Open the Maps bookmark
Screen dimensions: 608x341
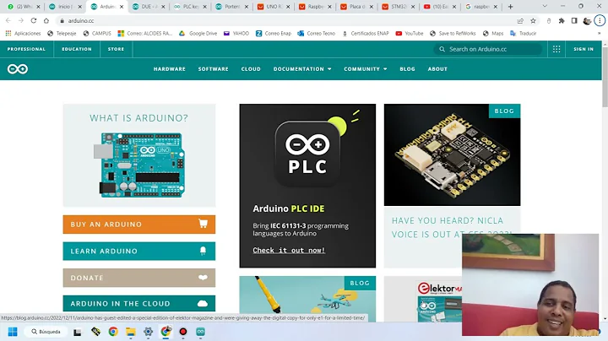pos(493,33)
